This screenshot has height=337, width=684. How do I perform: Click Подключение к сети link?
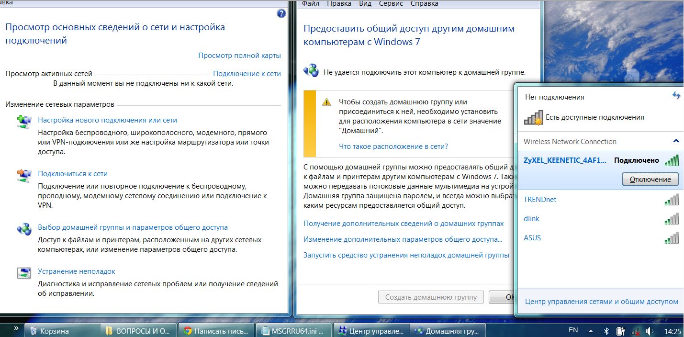pos(247,74)
